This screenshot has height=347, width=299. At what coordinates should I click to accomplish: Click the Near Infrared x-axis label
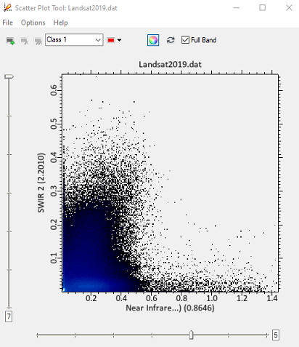[170, 308]
